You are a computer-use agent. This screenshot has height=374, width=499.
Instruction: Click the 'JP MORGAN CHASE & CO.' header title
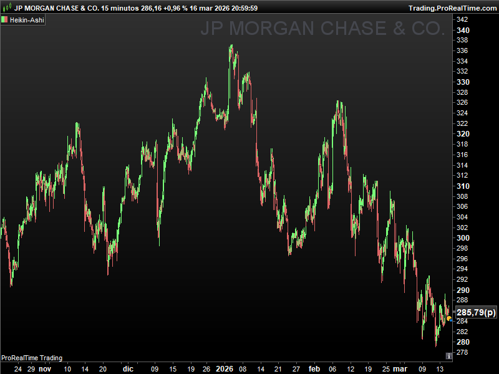point(57,8)
